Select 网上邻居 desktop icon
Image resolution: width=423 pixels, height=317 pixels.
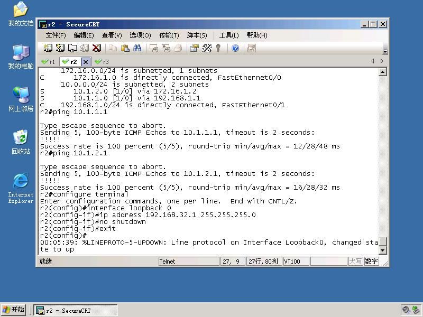21,99
